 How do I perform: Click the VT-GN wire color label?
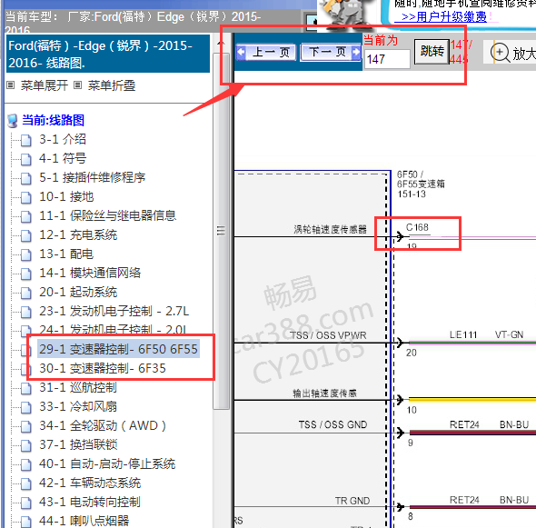(x=510, y=334)
